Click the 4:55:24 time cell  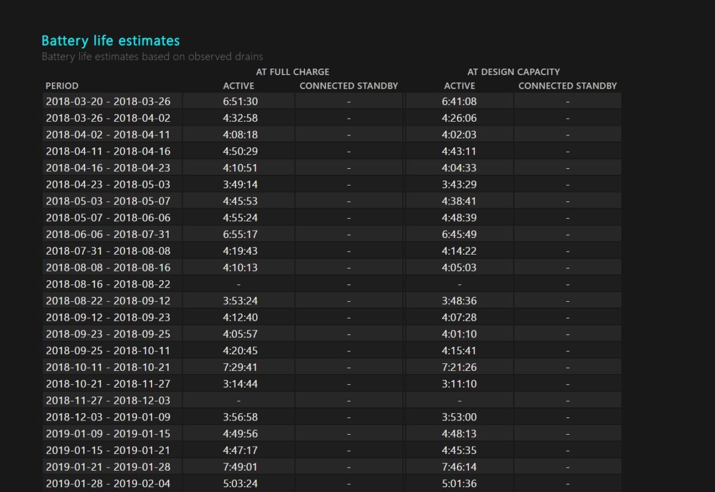pos(241,218)
